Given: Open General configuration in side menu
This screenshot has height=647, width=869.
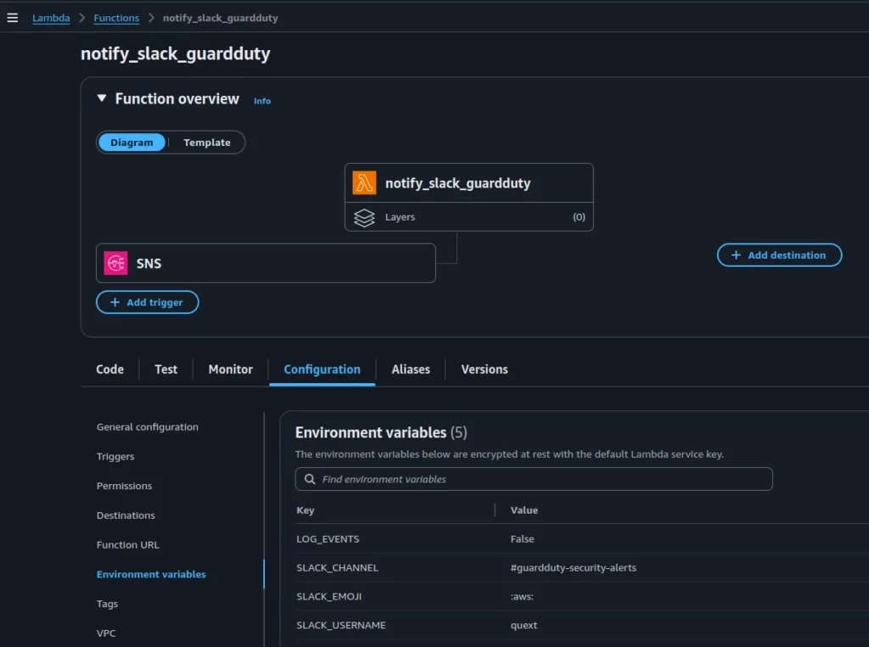Looking at the screenshot, I should click(148, 427).
